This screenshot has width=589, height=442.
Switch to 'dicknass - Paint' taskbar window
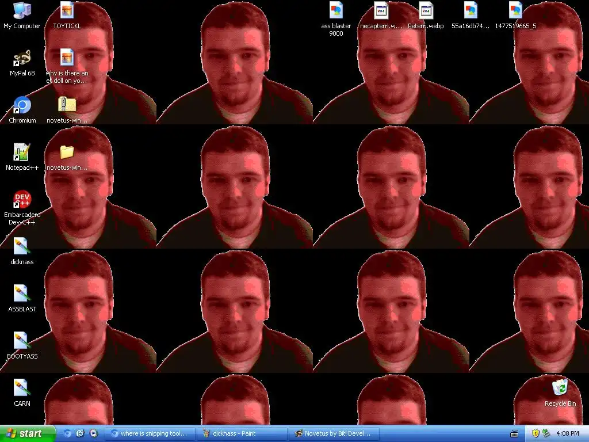[242, 433]
